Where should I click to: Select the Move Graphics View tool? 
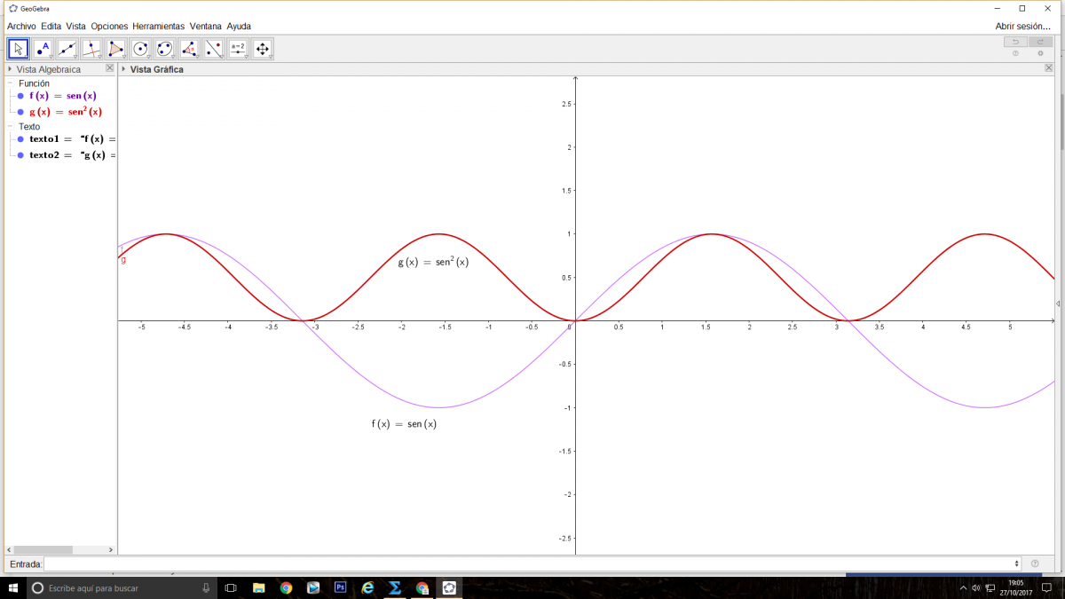pos(263,49)
